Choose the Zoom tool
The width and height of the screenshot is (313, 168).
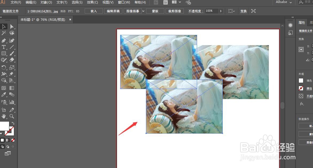point(11,116)
